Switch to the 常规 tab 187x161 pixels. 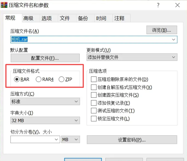[12, 18]
